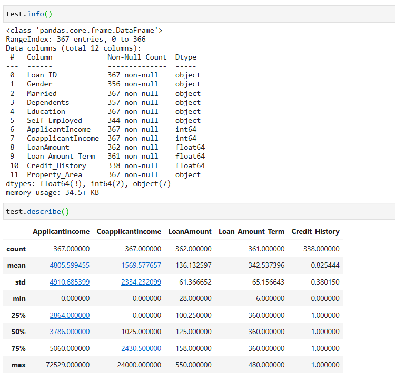Click the test.info() code cell
The height and width of the screenshot is (380, 395).
(199, 14)
